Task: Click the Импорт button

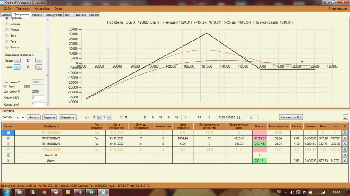Action: (34, 117)
